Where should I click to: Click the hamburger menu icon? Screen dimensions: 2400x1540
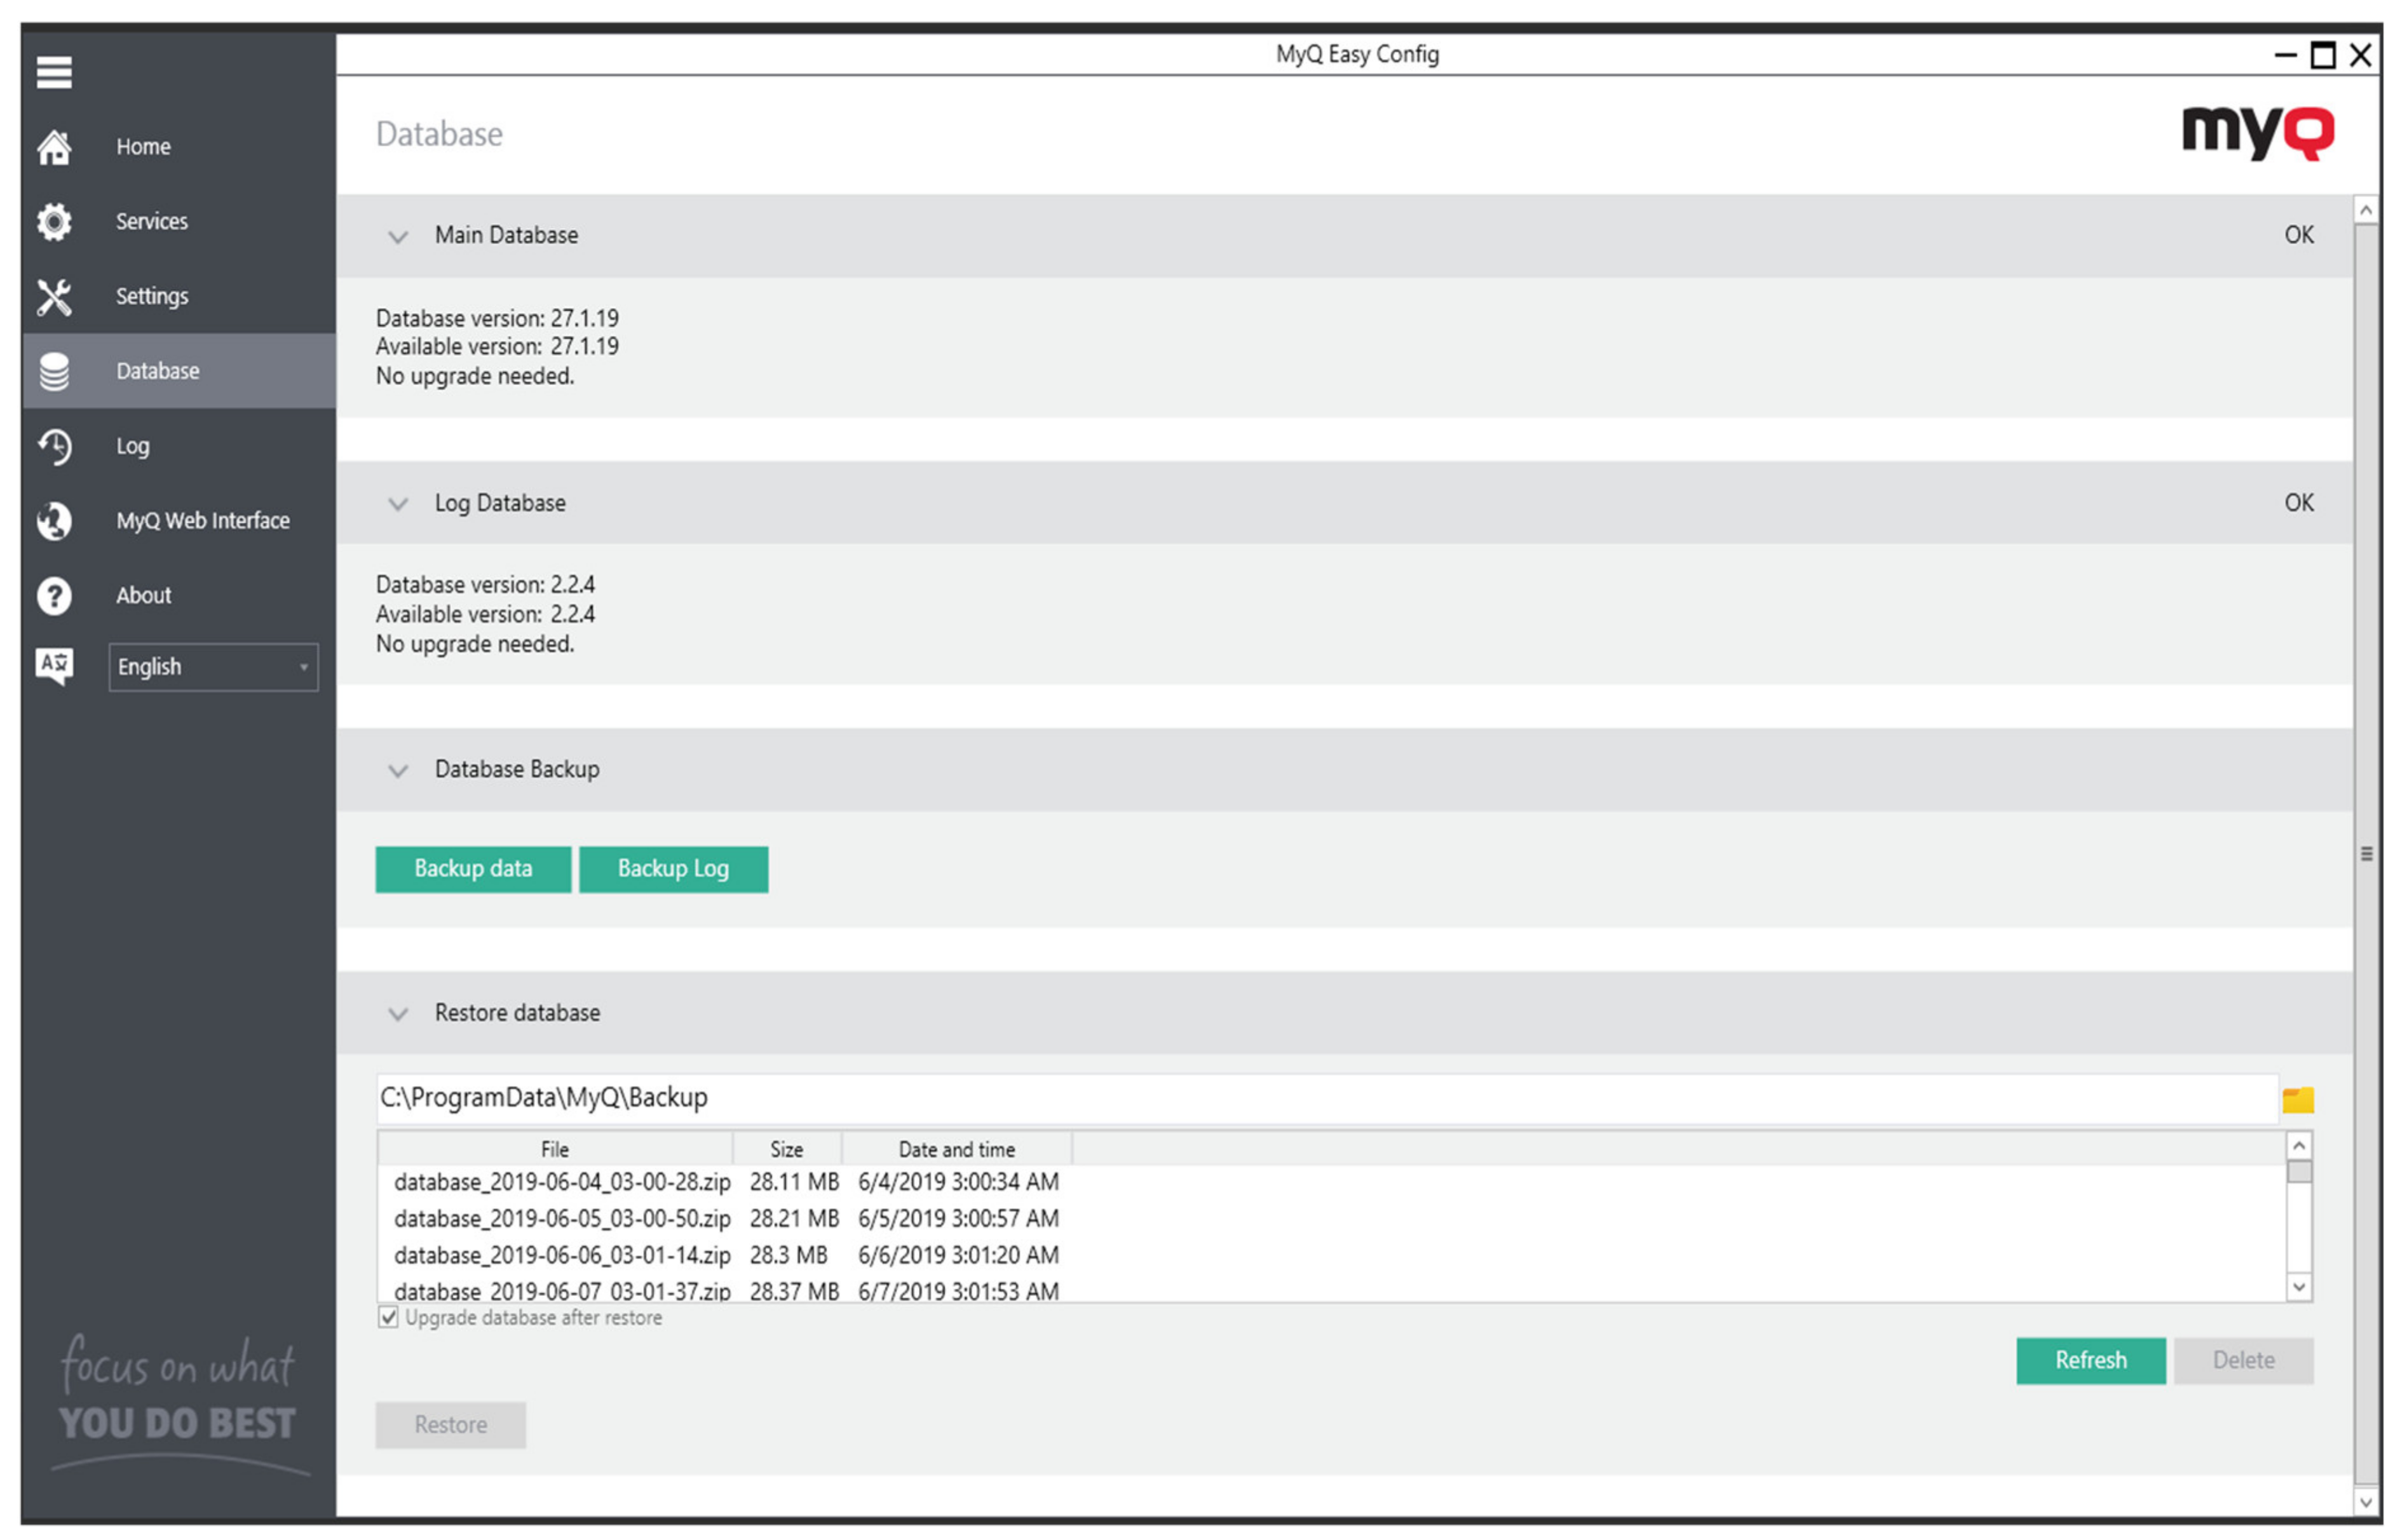54,72
